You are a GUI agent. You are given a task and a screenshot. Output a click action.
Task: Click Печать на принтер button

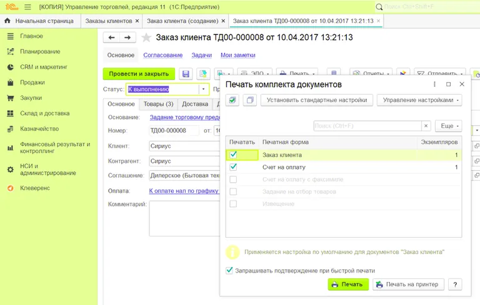(x=408, y=284)
